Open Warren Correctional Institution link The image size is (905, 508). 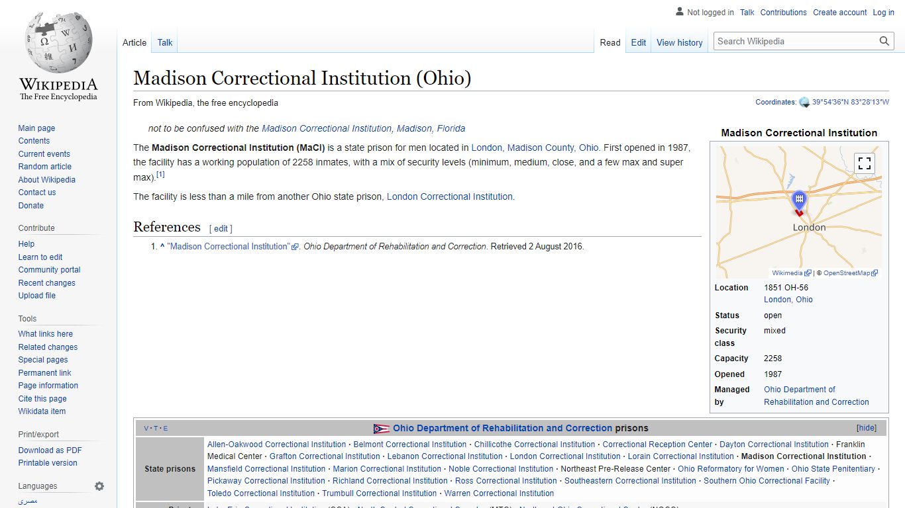pyautogui.click(x=499, y=493)
